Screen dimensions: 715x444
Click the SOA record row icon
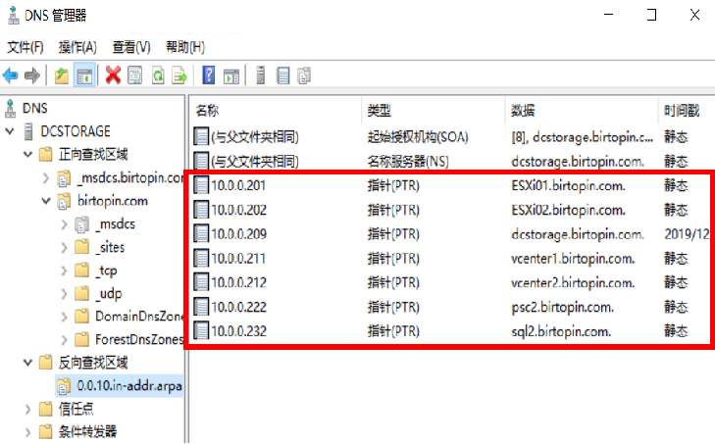[201, 136]
